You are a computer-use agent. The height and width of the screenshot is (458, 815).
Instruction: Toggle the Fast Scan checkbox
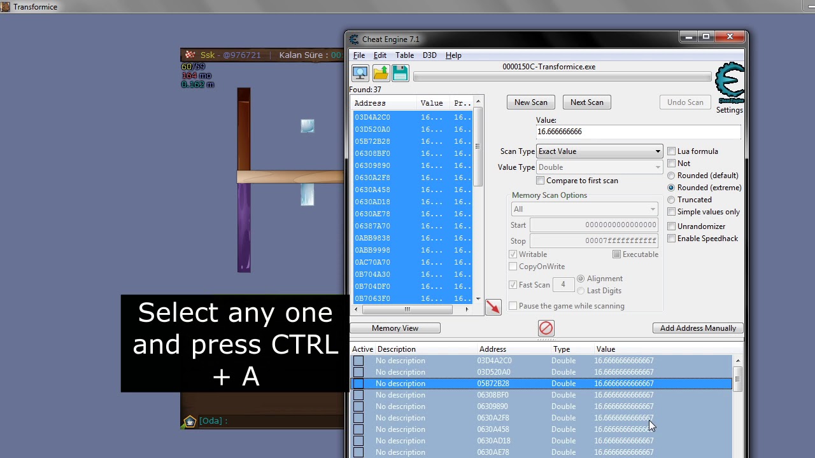coord(513,285)
